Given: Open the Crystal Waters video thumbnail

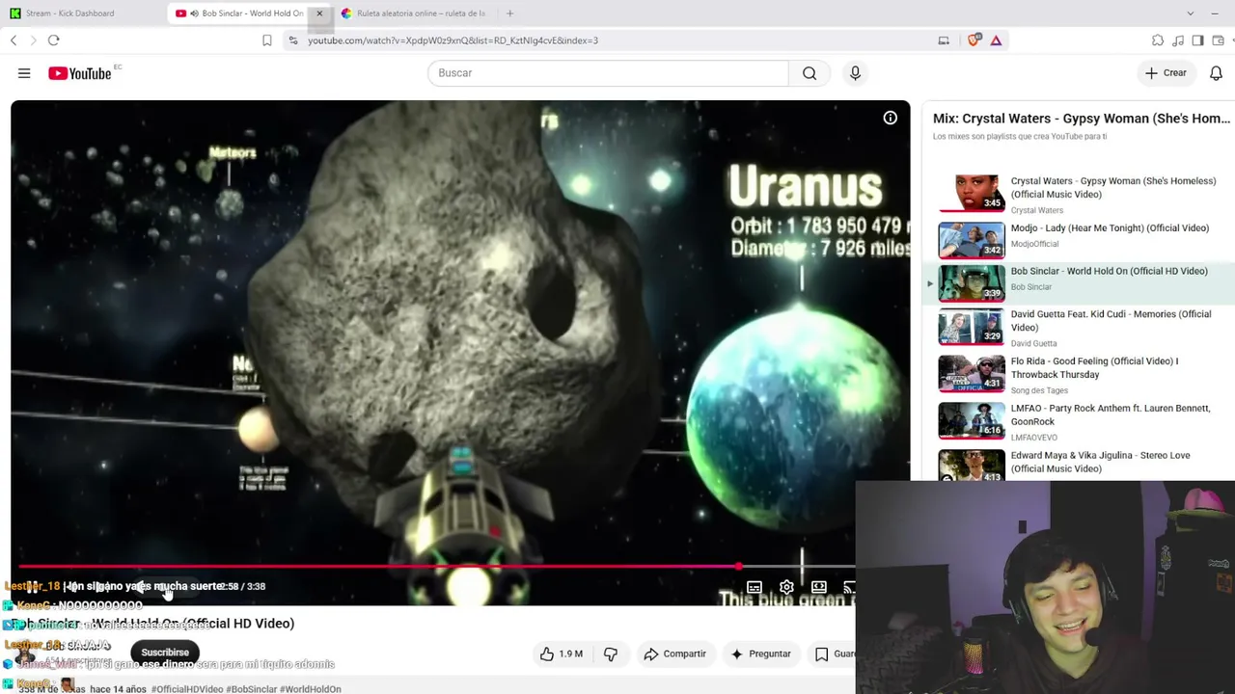Looking at the screenshot, I should 972,193.
